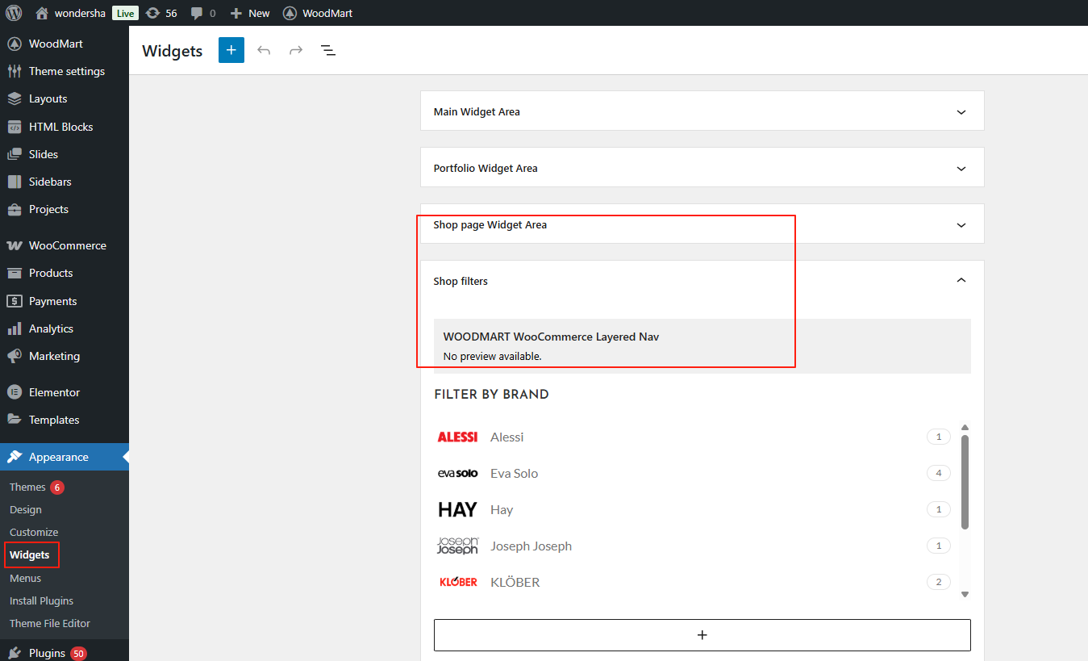Click the redo arrow in the toolbar
This screenshot has width=1088, height=661.
pyautogui.click(x=296, y=50)
